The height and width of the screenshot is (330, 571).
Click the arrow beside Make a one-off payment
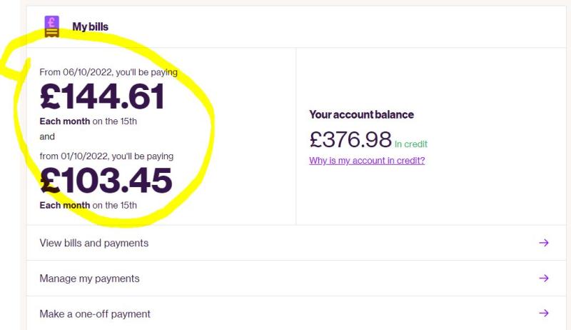coord(544,314)
